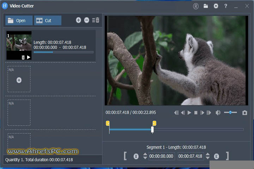The height and width of the screenshot is (169, 254).
Task: Stop video playback
Action: point(196,113)
